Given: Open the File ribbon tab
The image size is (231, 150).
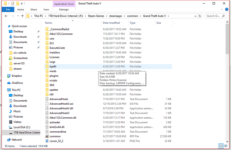Looking at the screenshot, I should (8, 10).
